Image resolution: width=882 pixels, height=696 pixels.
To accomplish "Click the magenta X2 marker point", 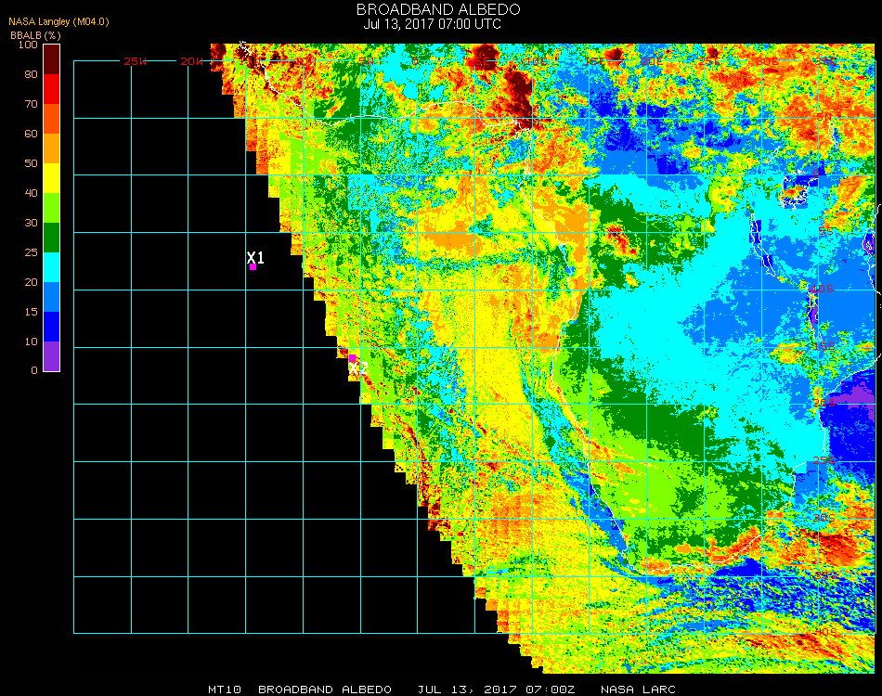I will [x=352, y=358].
